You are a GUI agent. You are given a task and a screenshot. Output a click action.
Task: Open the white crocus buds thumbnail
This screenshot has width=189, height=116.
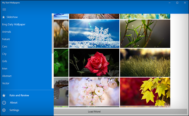click(61, 34)
